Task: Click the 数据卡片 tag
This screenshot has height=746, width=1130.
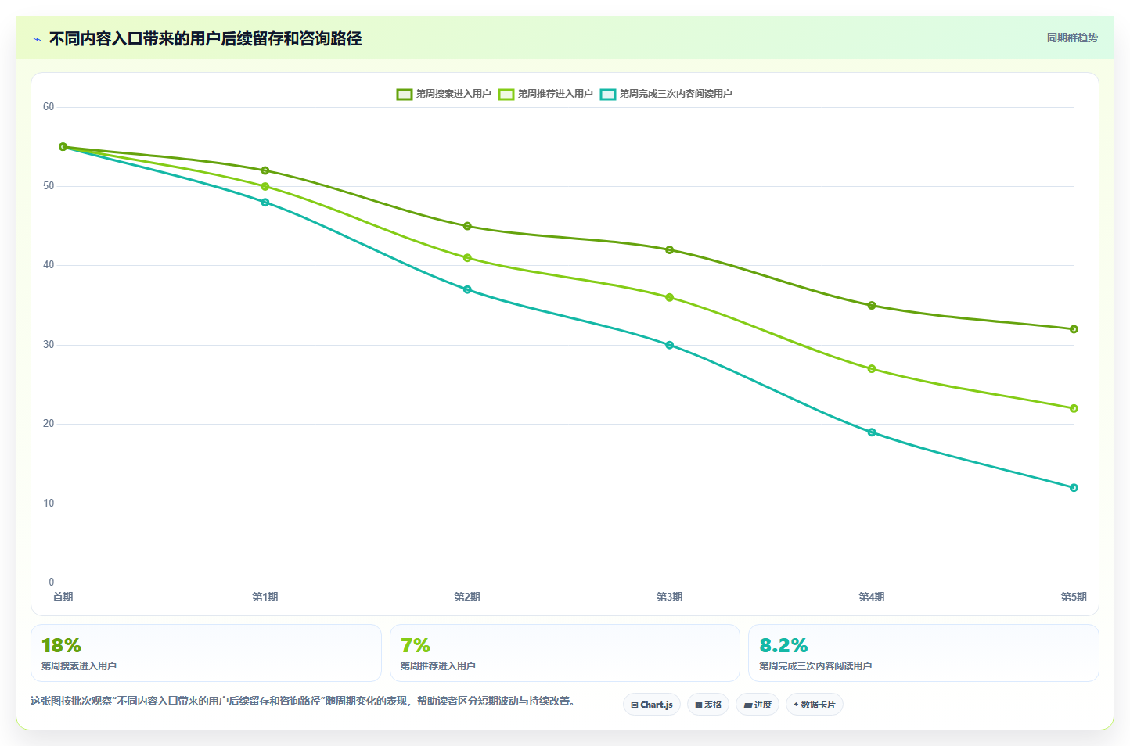Action: (x=815, y=705)
